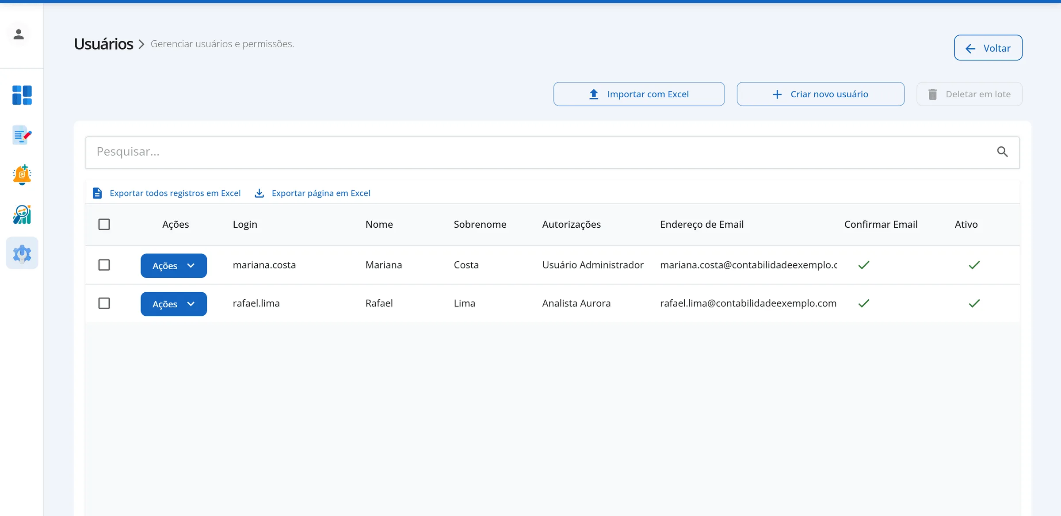Focus the Pesquisar search field
The height and width of the screenshot is (516, 1061).
point(553,153)
